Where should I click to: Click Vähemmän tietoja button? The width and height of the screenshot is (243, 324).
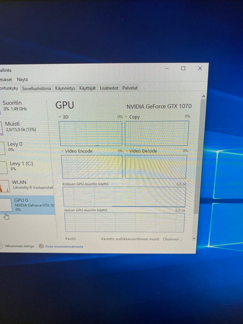(16, 246)
